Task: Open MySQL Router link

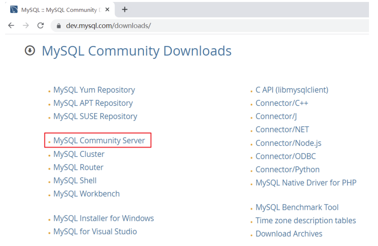Action: click(79, 167)
